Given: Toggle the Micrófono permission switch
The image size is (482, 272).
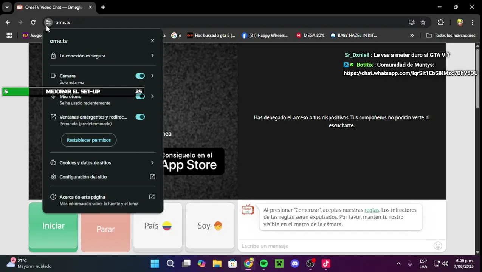Looking at the screenshot, I should coord(140,96).
